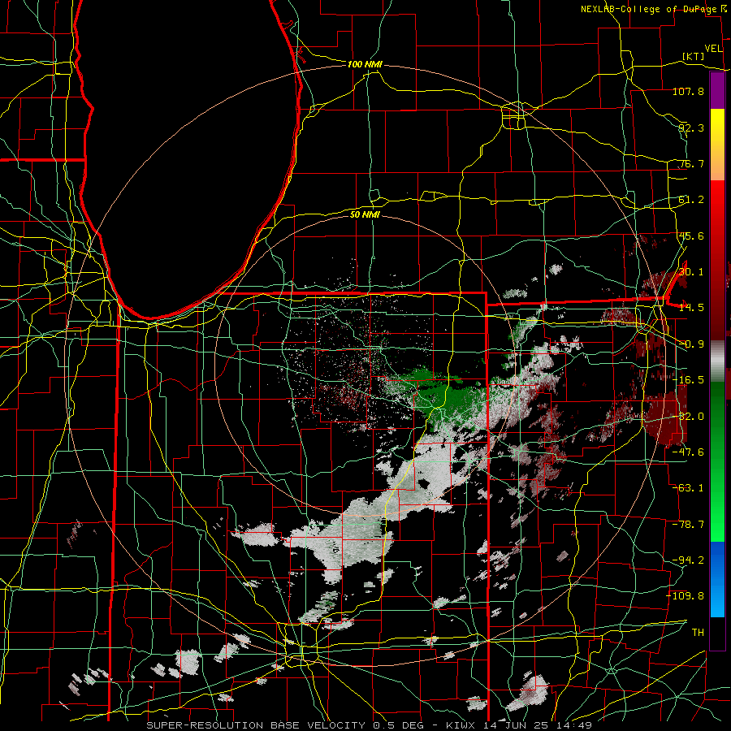The image size is (731, 731).
Task: Click the TH threshold label
Action: point(698,633)
